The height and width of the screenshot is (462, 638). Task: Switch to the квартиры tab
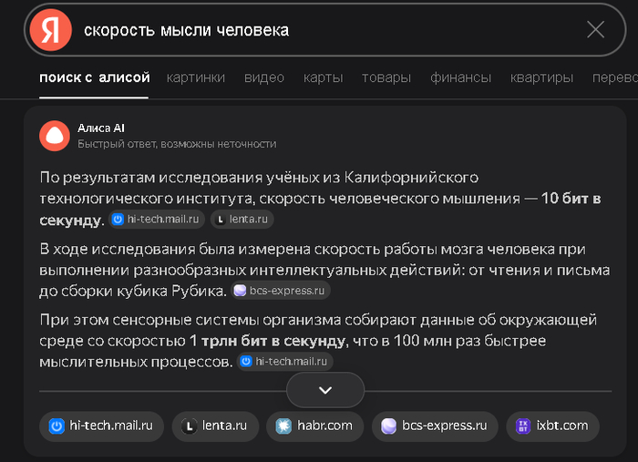pos(541,77)
